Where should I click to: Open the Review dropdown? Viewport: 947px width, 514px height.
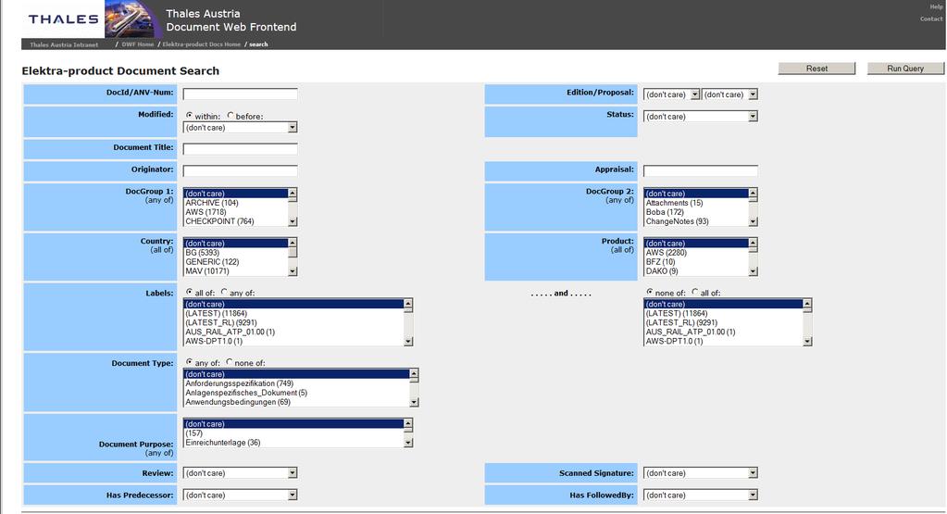click(x=240, y=473)
